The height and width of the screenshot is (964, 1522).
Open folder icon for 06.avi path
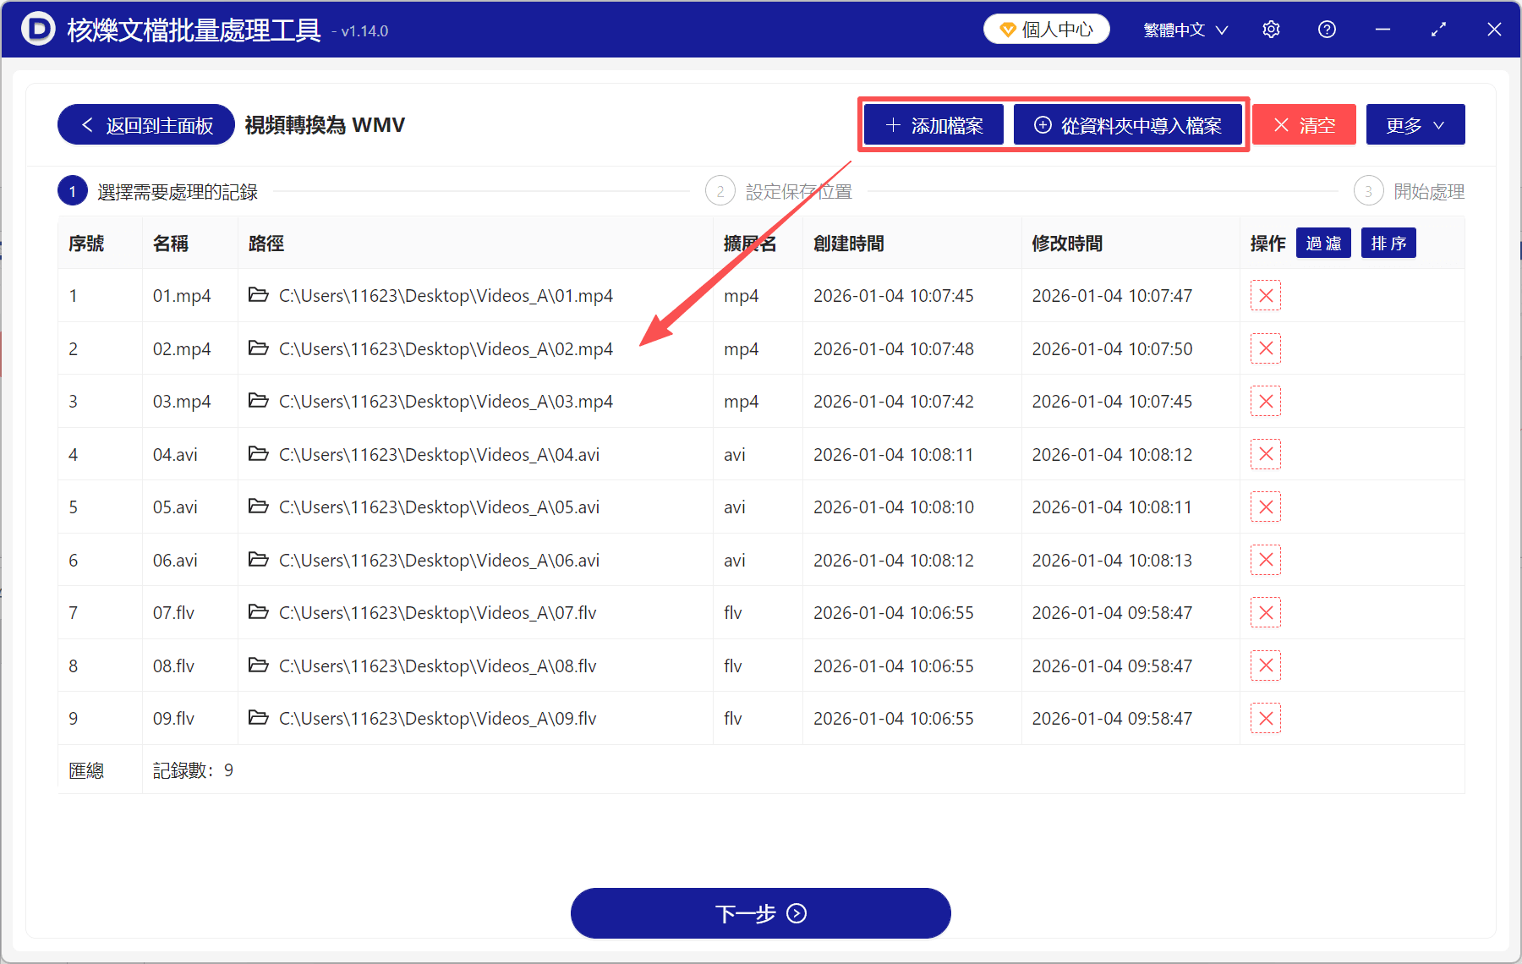(259, 560)
